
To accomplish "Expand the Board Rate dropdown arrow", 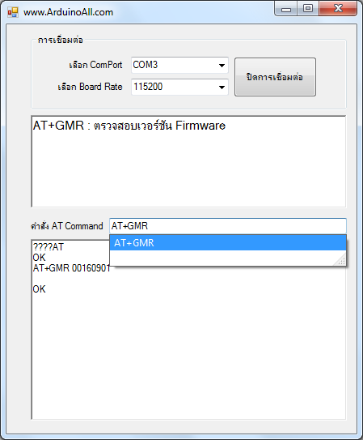I will tap(222, 88).
